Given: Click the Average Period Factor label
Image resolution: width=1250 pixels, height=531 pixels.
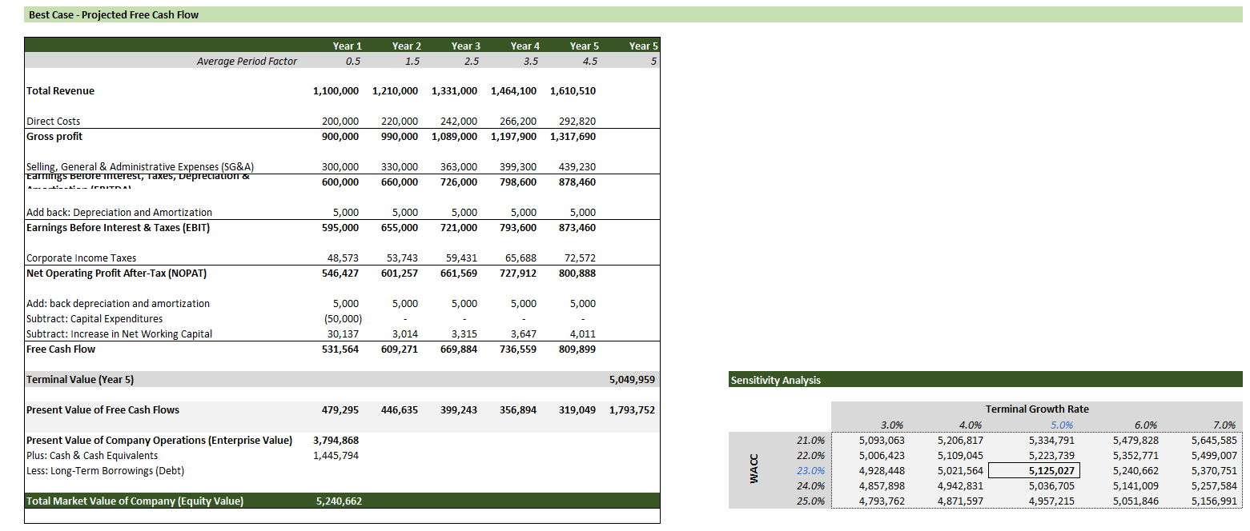Looking at the screenshot, I should pyautogui.click(x=247, y=62).
